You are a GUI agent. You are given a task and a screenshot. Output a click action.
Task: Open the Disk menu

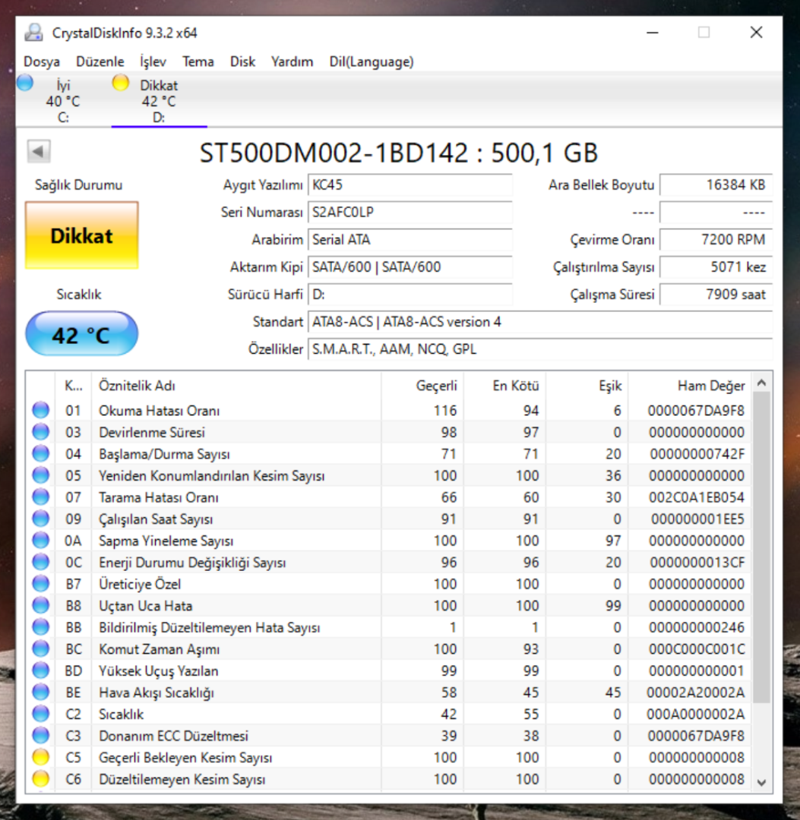tap(243, 61)
